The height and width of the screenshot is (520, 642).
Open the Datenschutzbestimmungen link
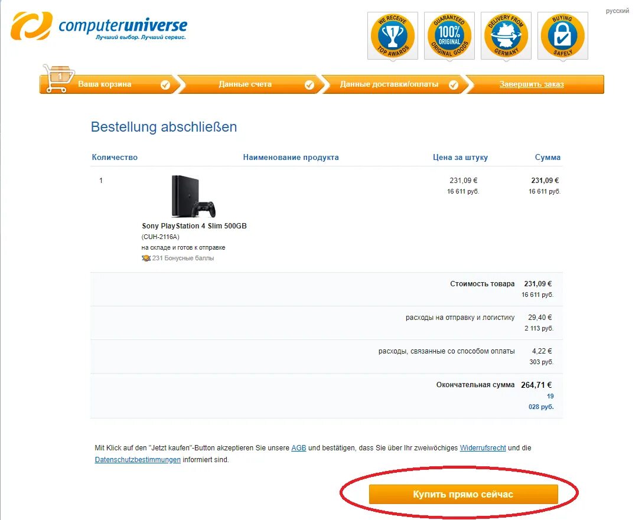[138, 460]
